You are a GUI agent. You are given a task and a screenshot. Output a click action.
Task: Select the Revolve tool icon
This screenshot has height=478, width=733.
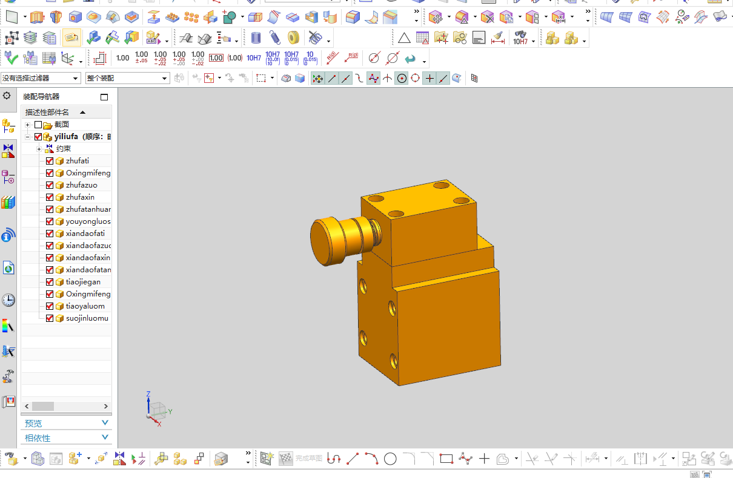(x=56, y=17)
